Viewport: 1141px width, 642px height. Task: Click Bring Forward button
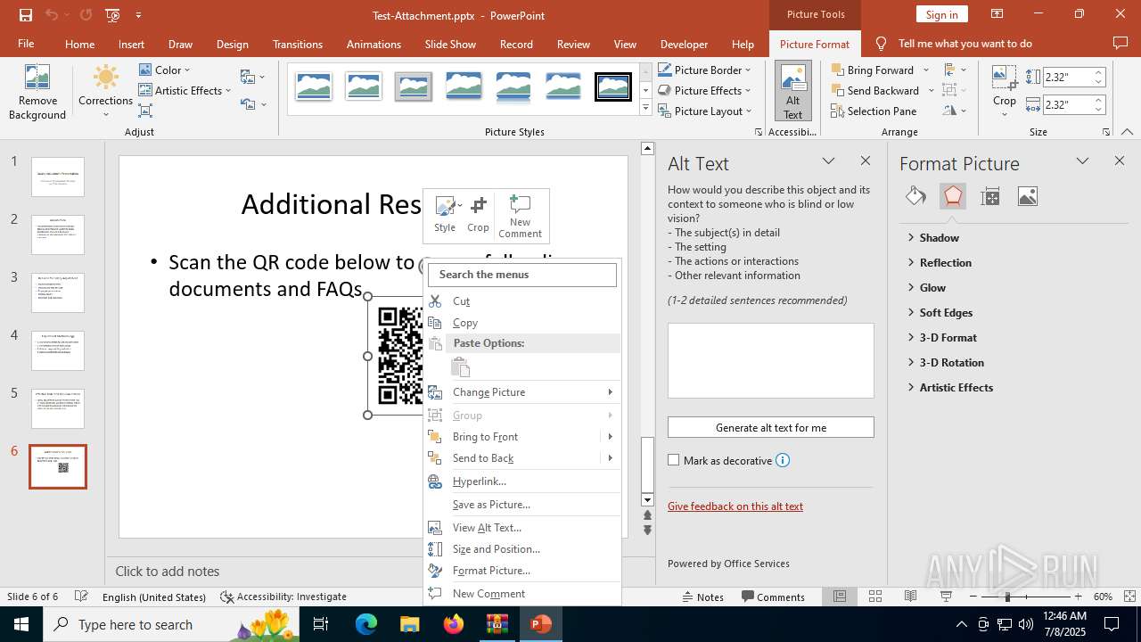click(873, 70)
